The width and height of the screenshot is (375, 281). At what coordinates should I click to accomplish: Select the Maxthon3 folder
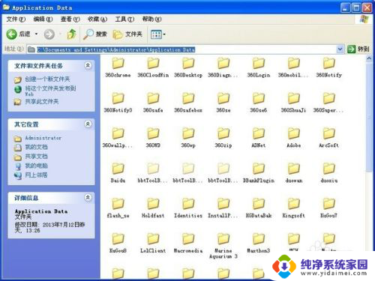(x=259, y=244)
